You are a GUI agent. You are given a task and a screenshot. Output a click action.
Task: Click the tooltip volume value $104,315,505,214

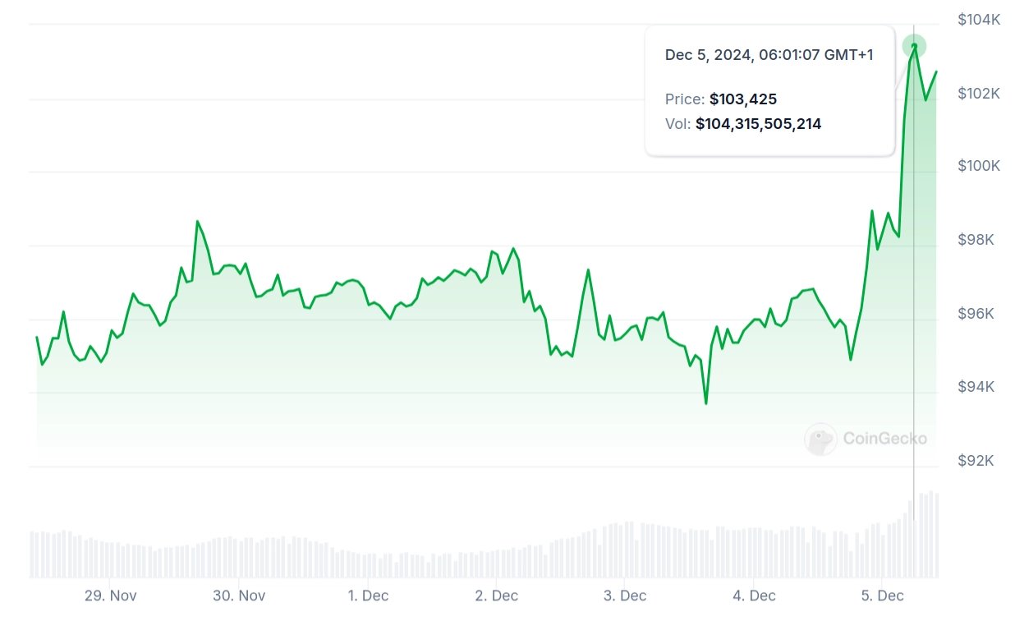click(x=758, y=124)
